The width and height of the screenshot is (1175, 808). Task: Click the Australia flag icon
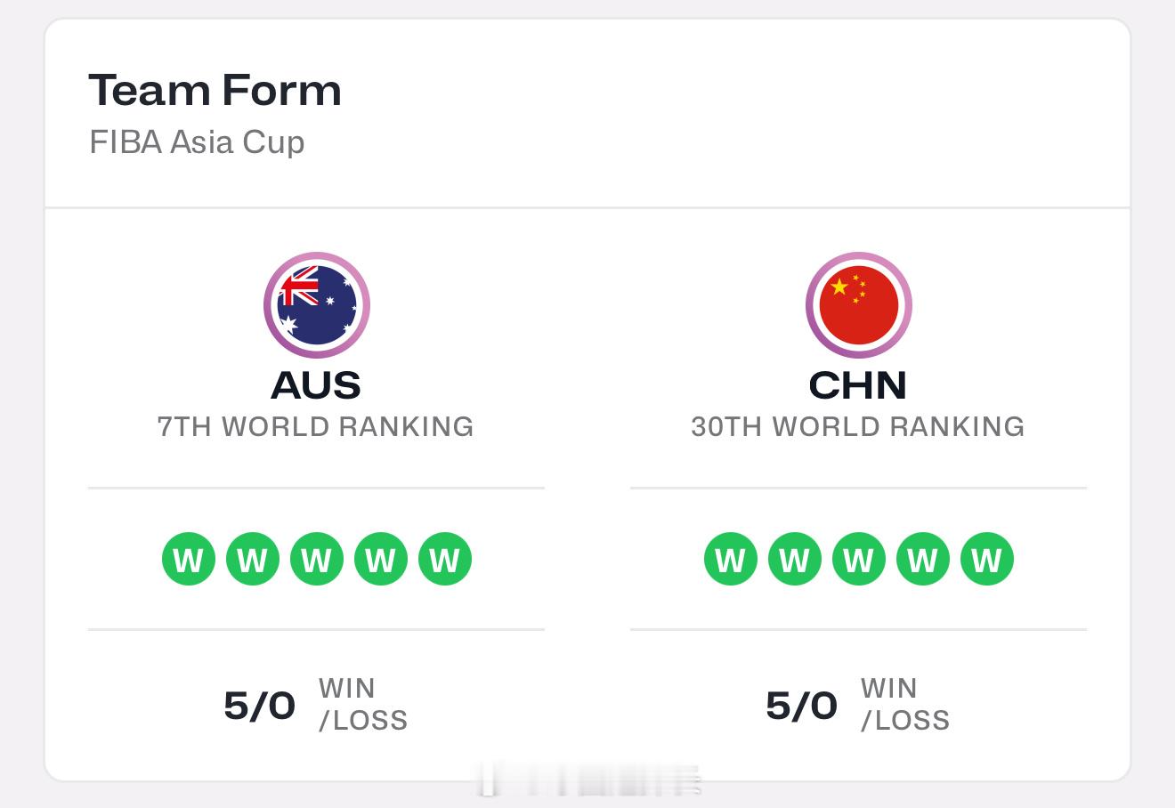pos(316,305)
